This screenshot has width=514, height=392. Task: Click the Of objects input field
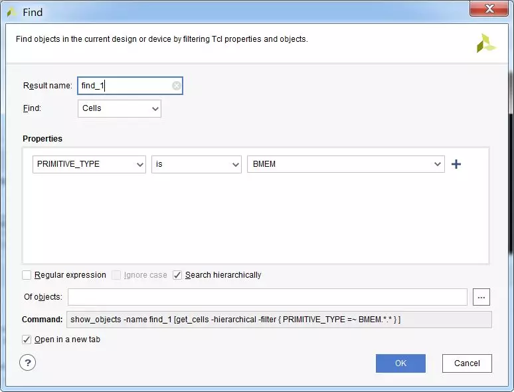click(x=268, y=297)
